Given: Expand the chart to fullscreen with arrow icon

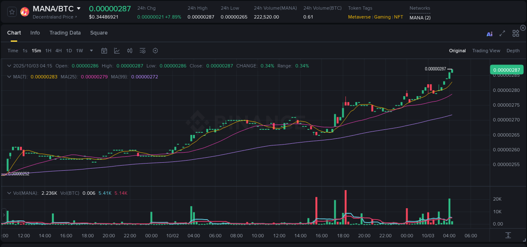Looking at the screenshot, I should click(x=502, y=33).
